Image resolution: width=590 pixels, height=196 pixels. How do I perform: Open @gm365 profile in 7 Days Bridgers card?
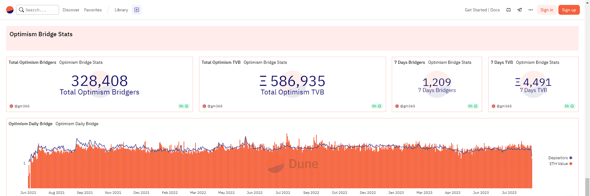click(x=407, y=106)
